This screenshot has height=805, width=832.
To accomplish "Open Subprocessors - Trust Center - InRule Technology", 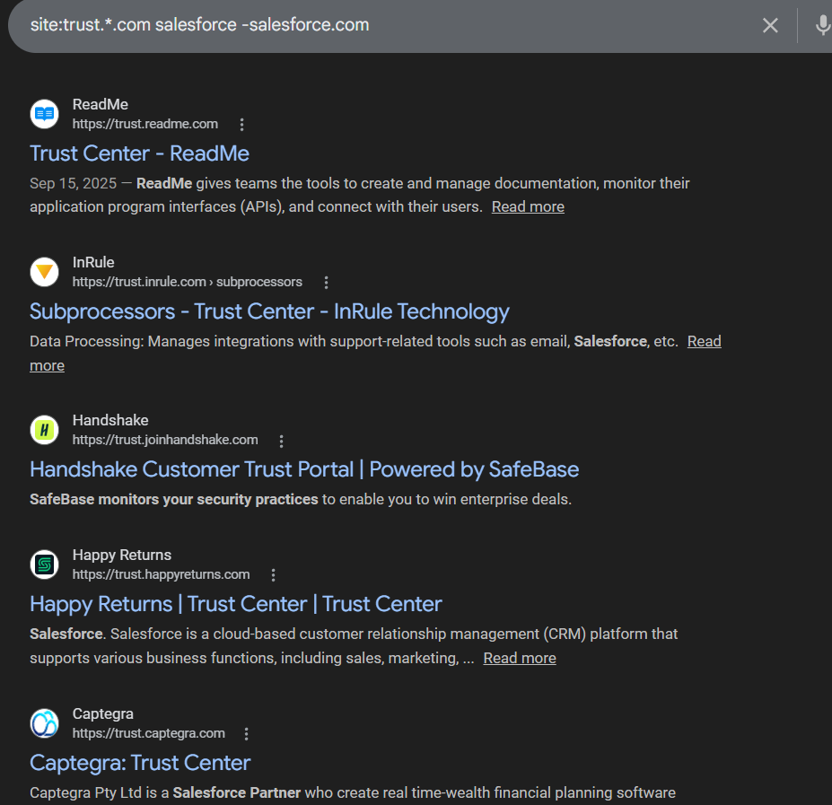I will [269, 311].
